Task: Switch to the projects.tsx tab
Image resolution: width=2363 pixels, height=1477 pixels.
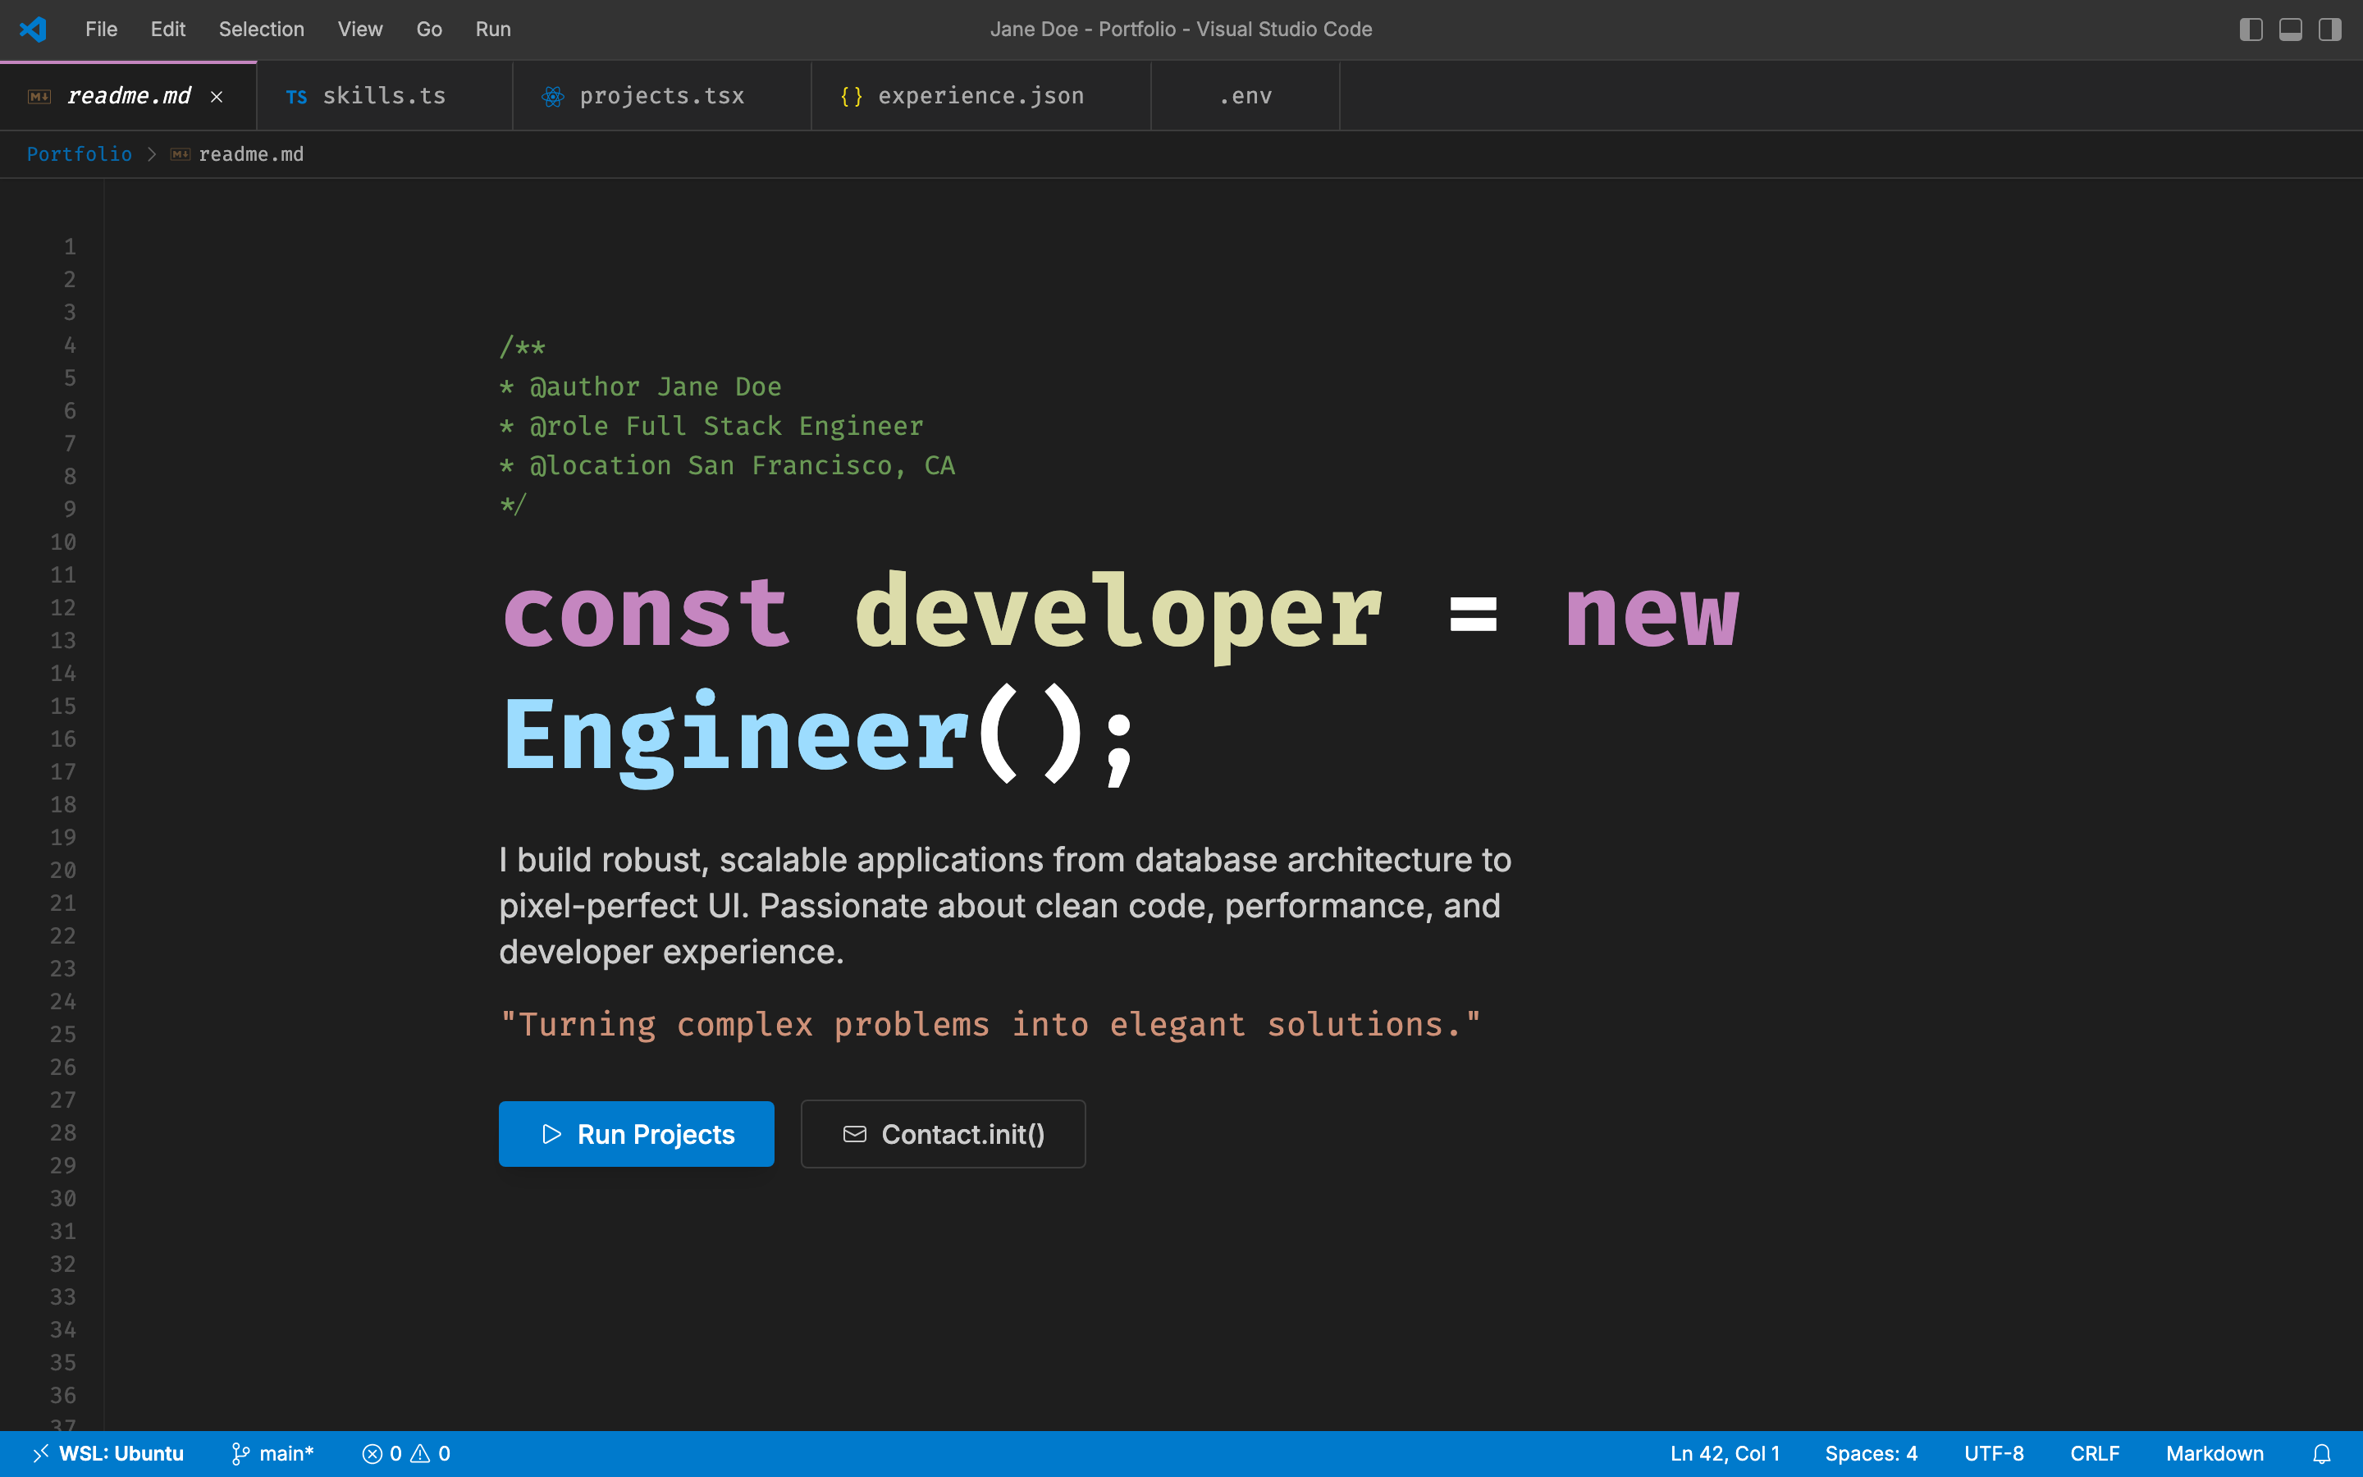Action: point(662,96)
